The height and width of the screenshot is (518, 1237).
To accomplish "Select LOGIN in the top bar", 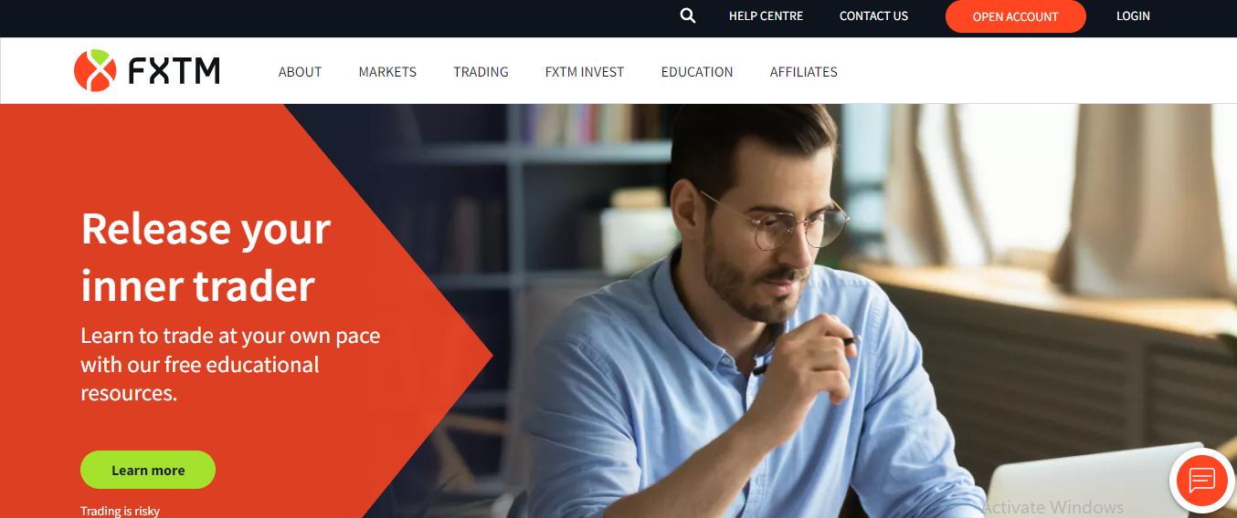I will (x=1133, y=16).
